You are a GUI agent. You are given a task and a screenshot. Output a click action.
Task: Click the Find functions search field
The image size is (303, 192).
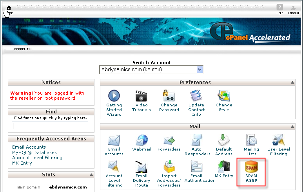coord(50,126)
